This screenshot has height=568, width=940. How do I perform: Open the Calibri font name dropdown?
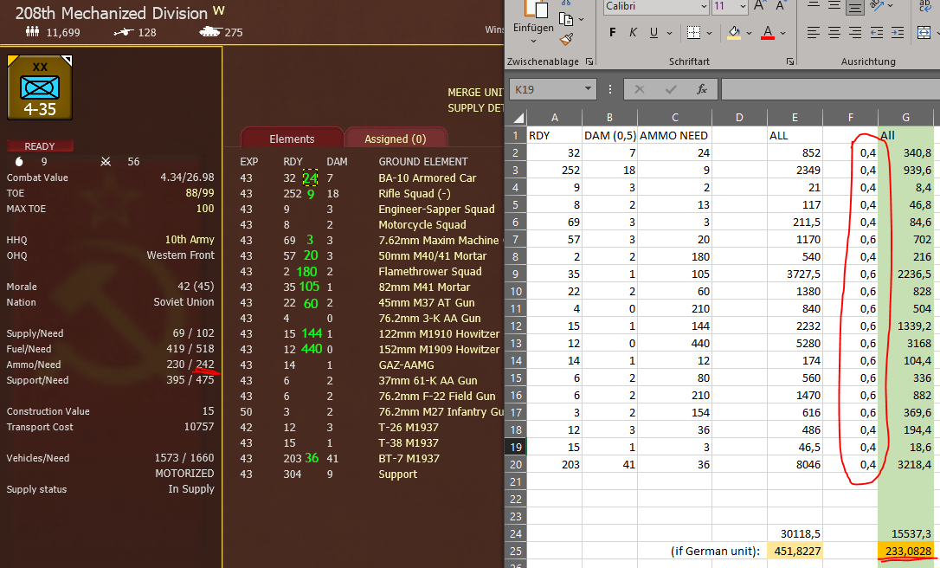pyautogui.click(x=704, y=6)
